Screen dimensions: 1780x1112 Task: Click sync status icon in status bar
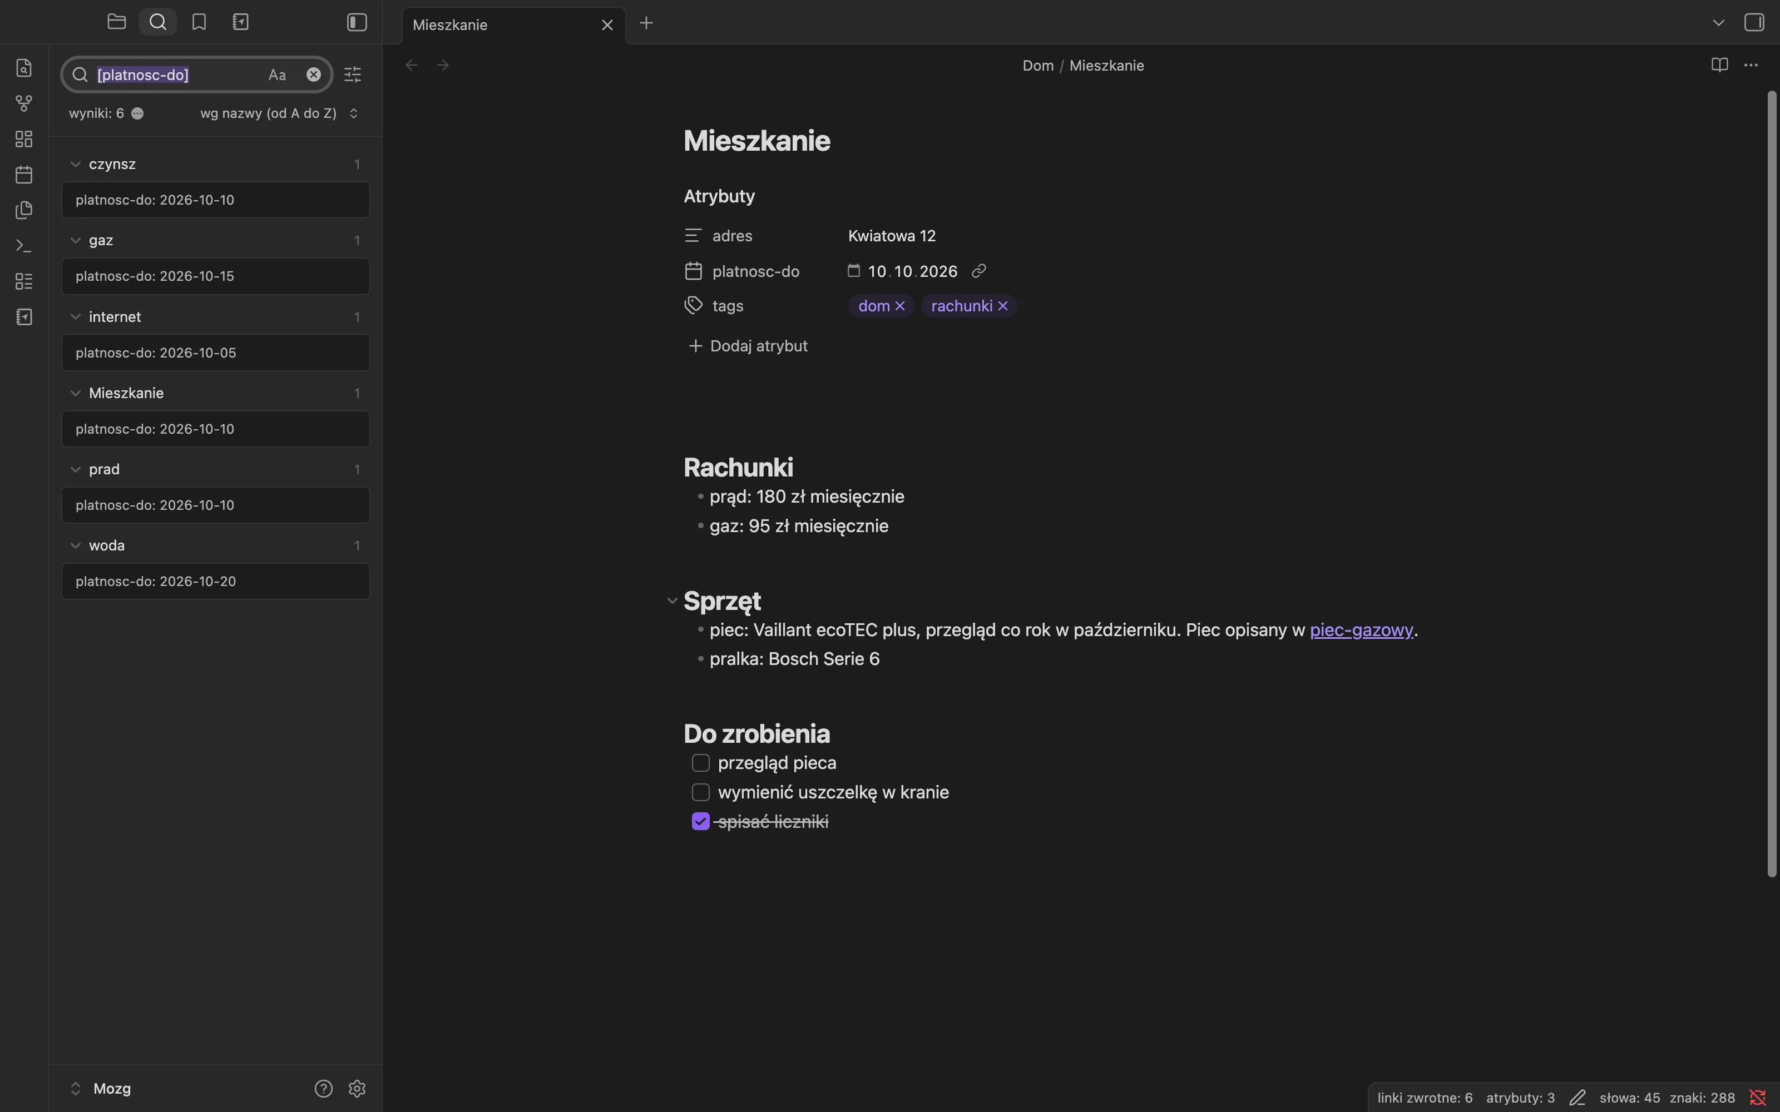[x=1758, y=1098]
